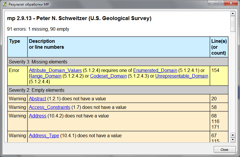This screenshot has width=240, height=157.
Task: Open the Address_Type element link
Action: pos(44,135)
